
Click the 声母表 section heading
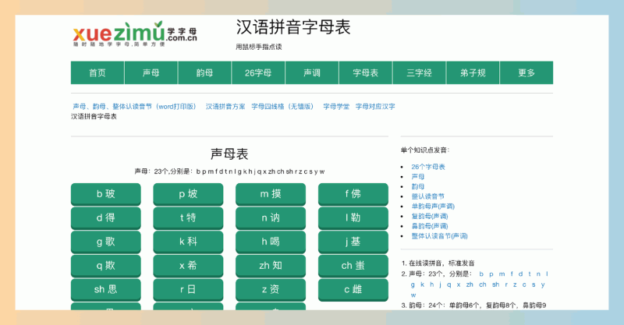coord(229,154)
